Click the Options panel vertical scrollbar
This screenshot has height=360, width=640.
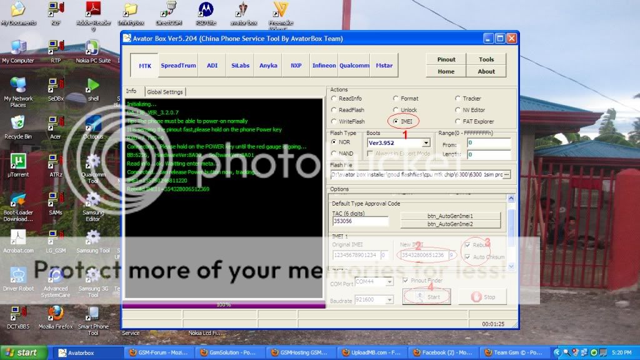(x=512, y=231)
